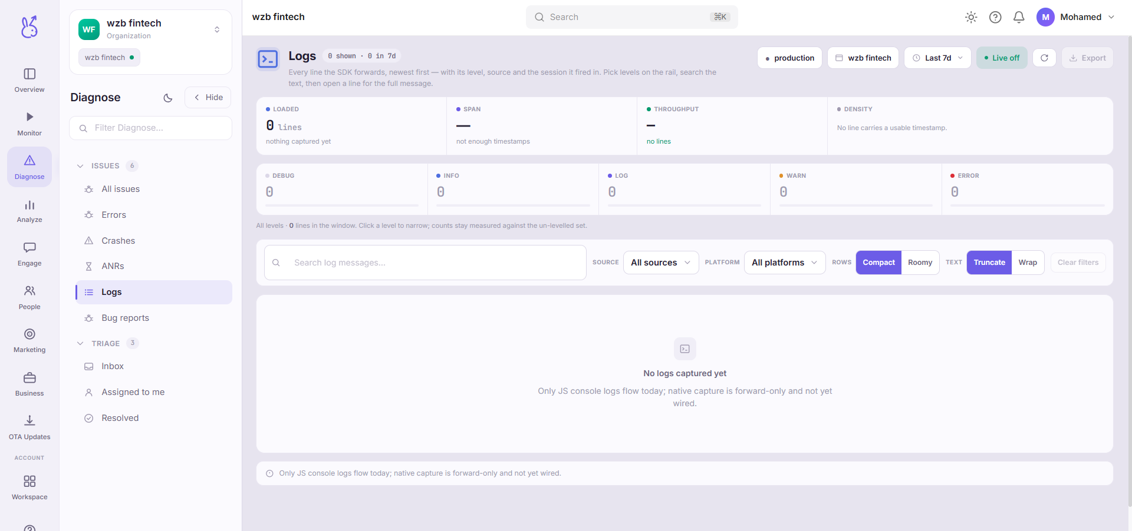Image resolution: width=1132 pixels, height=531 pixels.
Task: Click the Filter Diagnose input
Action: [150, 128]
